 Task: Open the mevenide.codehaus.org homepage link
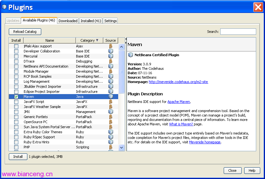178,82
